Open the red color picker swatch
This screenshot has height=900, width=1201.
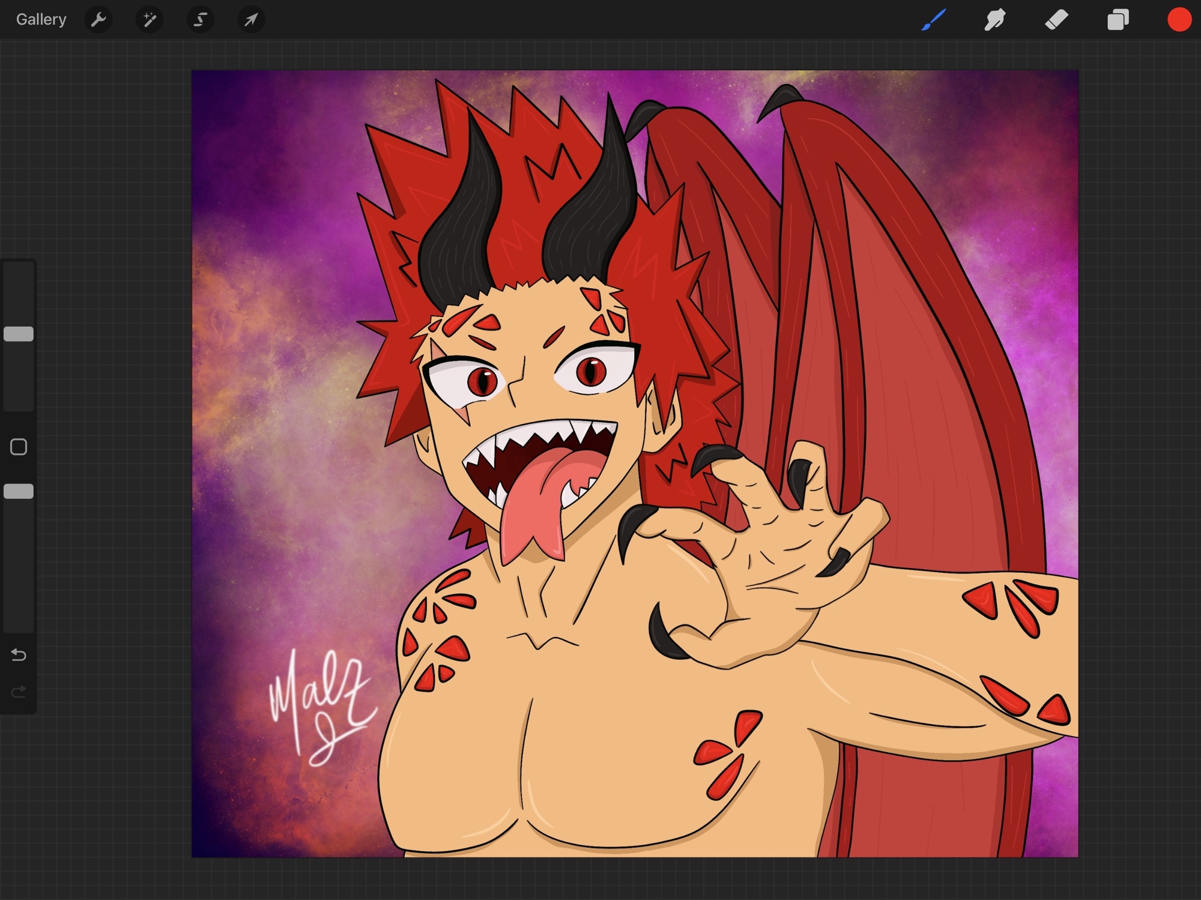pos(1179,20)
